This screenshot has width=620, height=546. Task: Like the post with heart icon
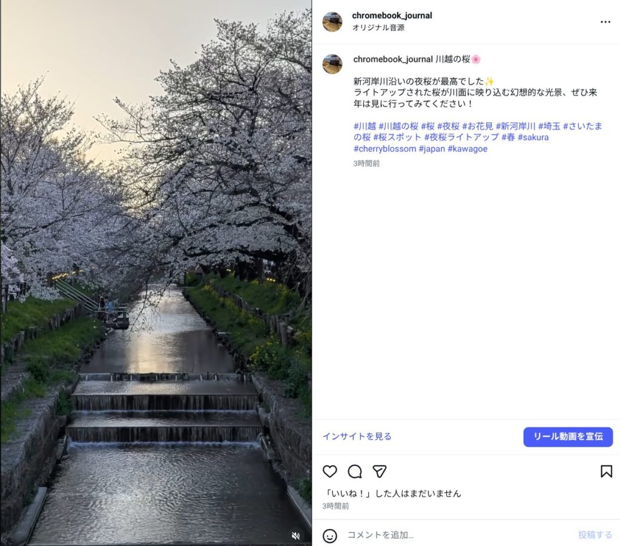330,472
